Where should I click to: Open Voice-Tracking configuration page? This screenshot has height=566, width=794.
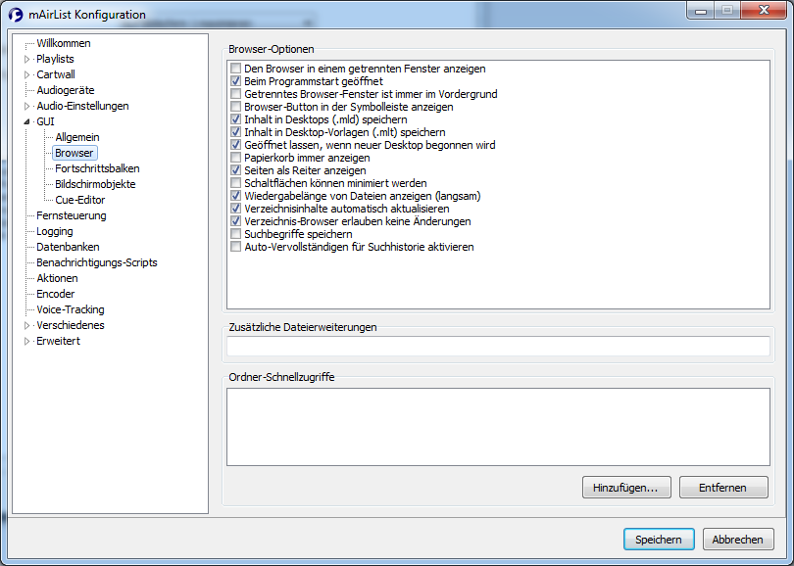coord(71,309)
